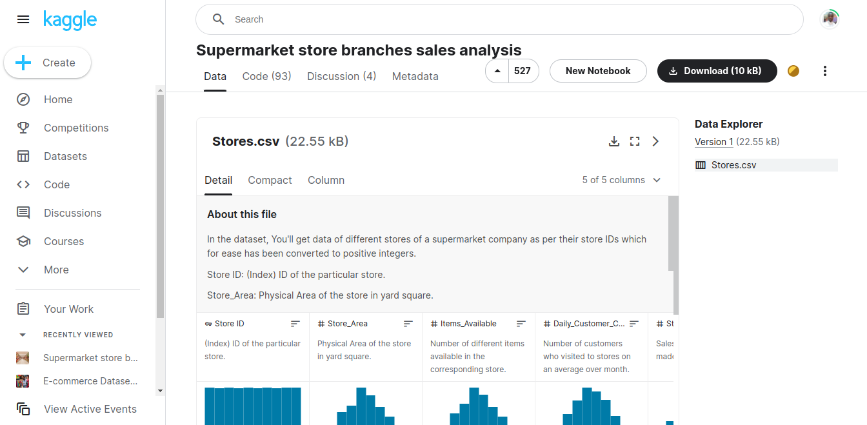Image resolution: width=867 pixels, height=425 pixels.
Task: Sort the Store_Area column
Action: click(408, 323)
